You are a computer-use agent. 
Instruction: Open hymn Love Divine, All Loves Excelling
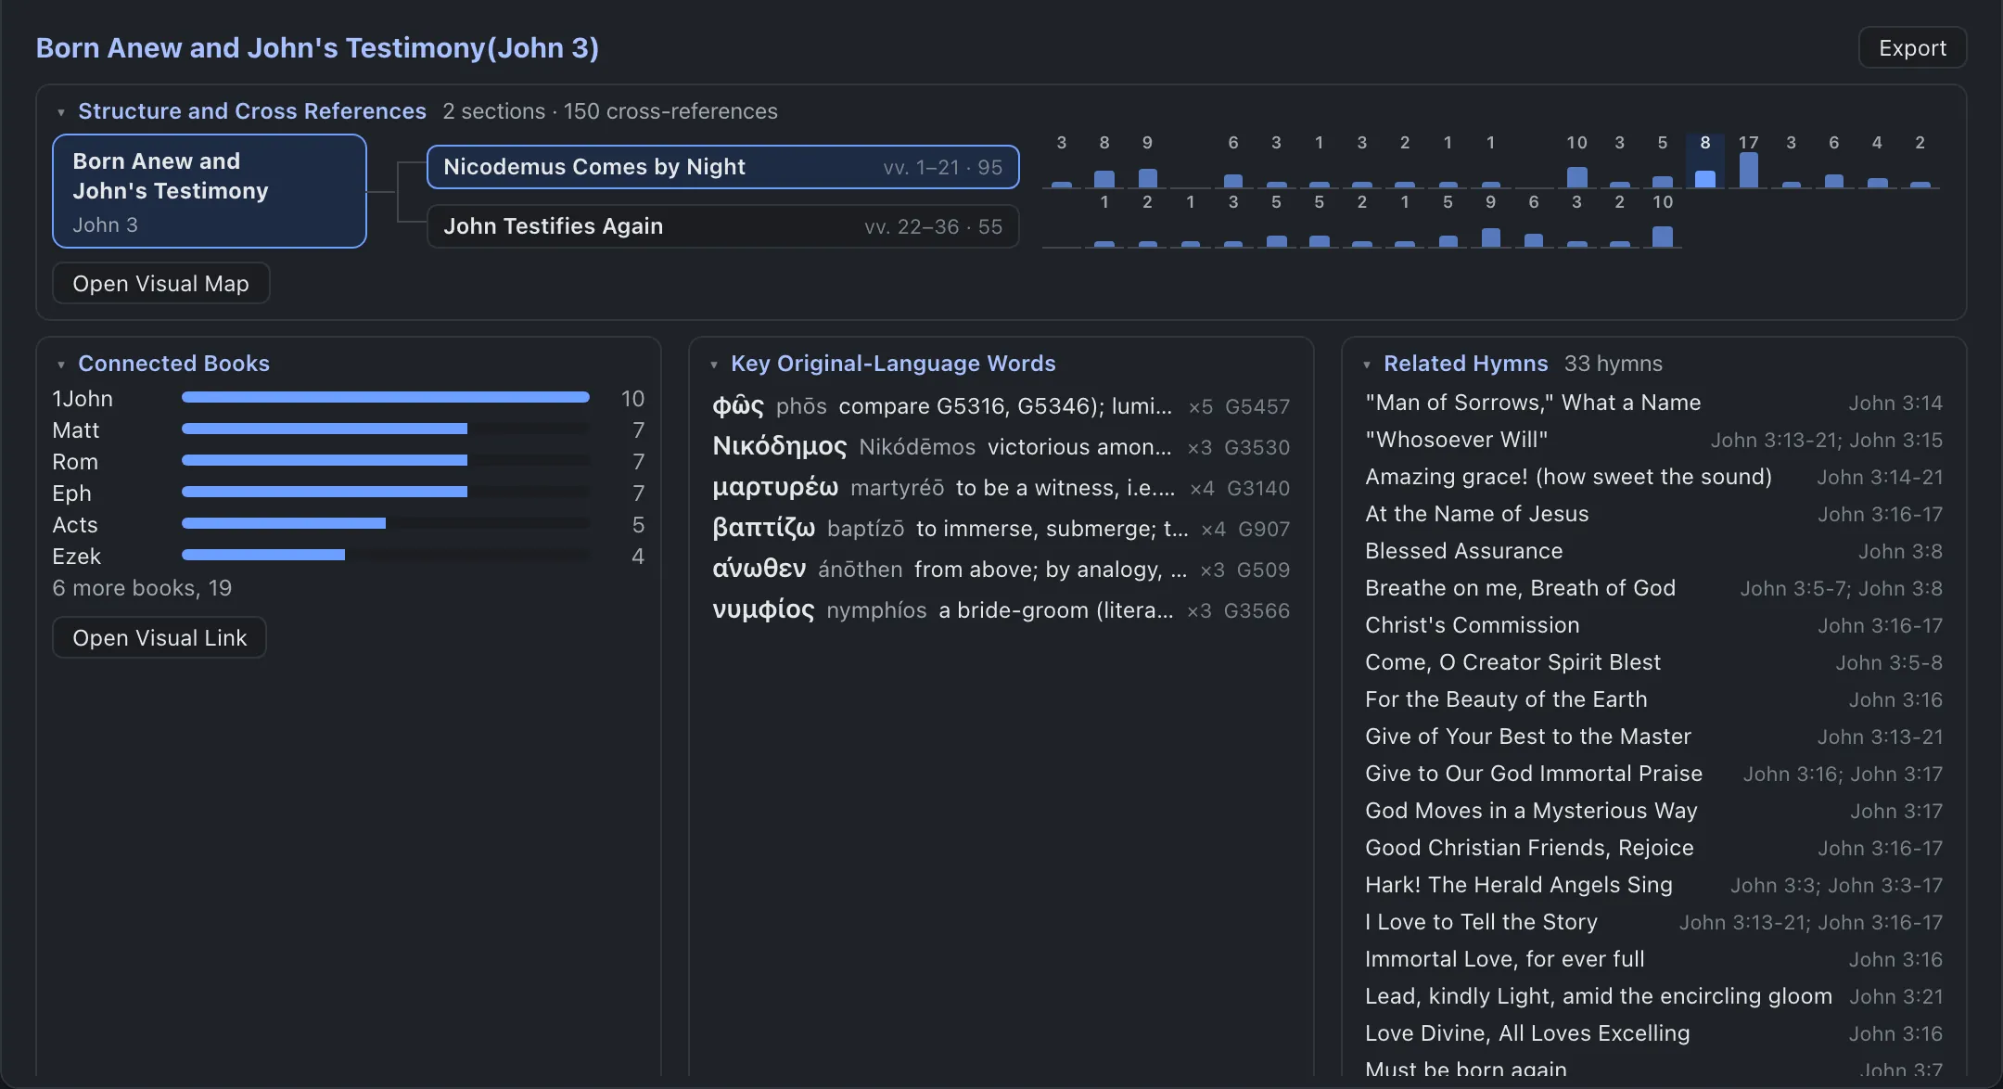coord(1653,1033)
